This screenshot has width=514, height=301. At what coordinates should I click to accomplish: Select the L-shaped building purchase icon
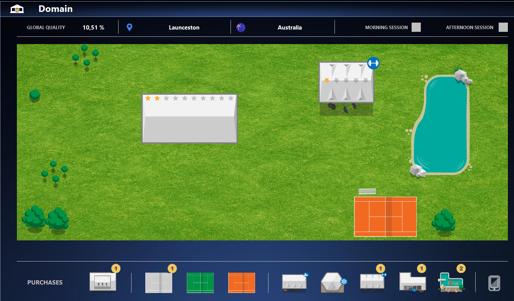(412, 283)
